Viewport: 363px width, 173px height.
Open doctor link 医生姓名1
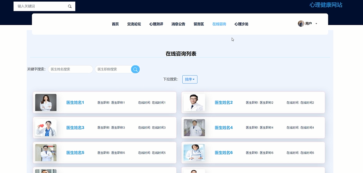coord(75,103)
